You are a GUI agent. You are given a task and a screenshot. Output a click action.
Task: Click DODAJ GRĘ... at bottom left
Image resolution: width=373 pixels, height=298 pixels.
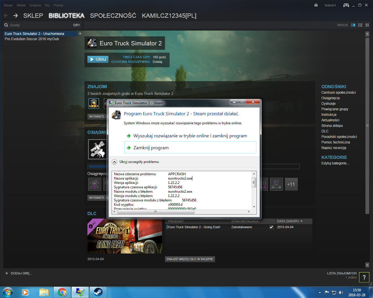[x=21, y=273]
